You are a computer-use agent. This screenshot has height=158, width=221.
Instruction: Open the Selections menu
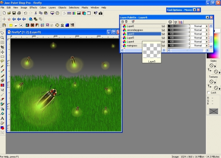(x=74, y=8)
